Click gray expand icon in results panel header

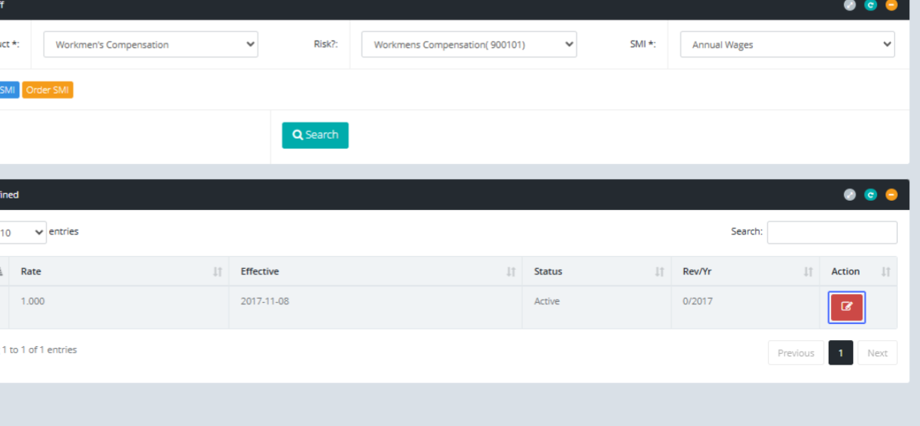pos(849,195)
